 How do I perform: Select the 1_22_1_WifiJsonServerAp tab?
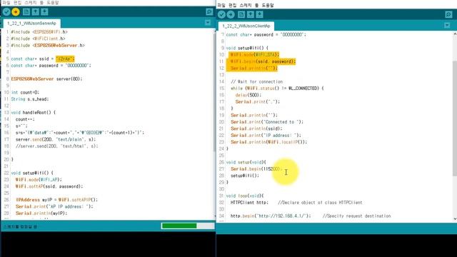(31, 24)
